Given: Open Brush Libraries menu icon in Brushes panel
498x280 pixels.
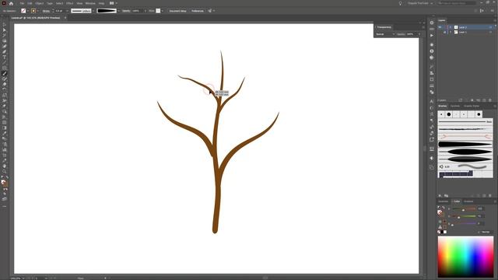Looking at the screenshot, I should pyautogui.click(x=440, y=195).
